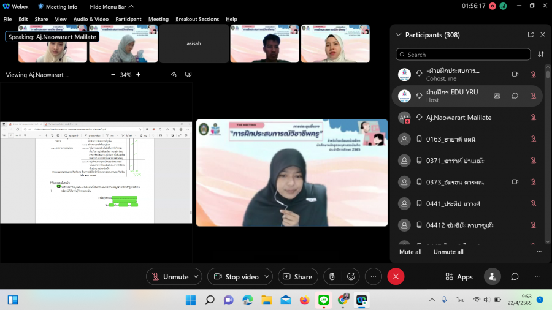The height and width of the screenshot is (310, 552).
Task: Open the annotate pen tool for shared content
Action: 174,75
